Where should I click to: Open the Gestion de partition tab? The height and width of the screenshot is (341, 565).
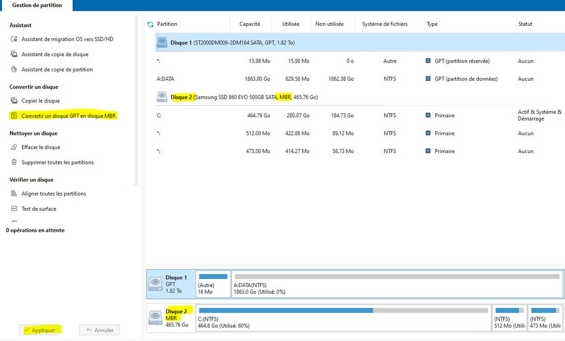[37, 5]
